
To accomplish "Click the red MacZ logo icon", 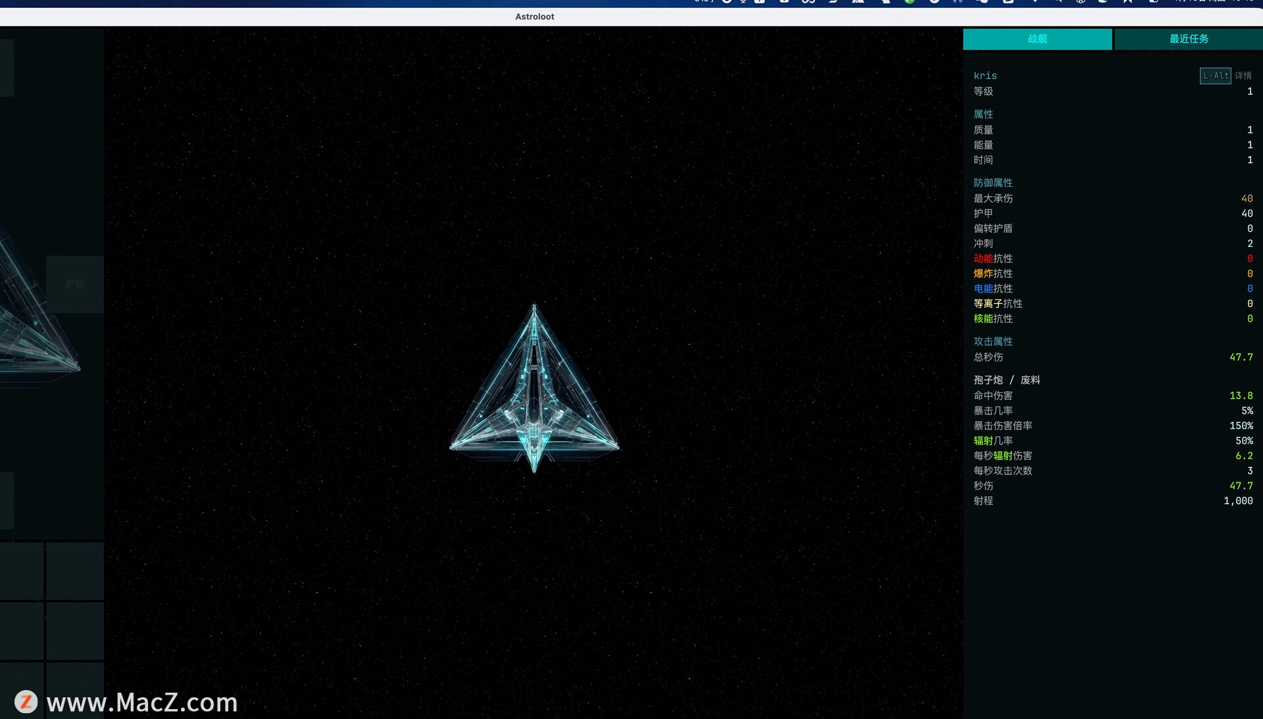I will click(x=26, y=701).
